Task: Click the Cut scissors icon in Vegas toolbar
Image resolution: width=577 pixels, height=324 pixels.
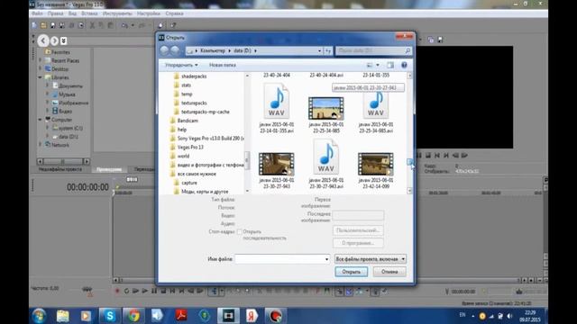Action: point(92,25)
